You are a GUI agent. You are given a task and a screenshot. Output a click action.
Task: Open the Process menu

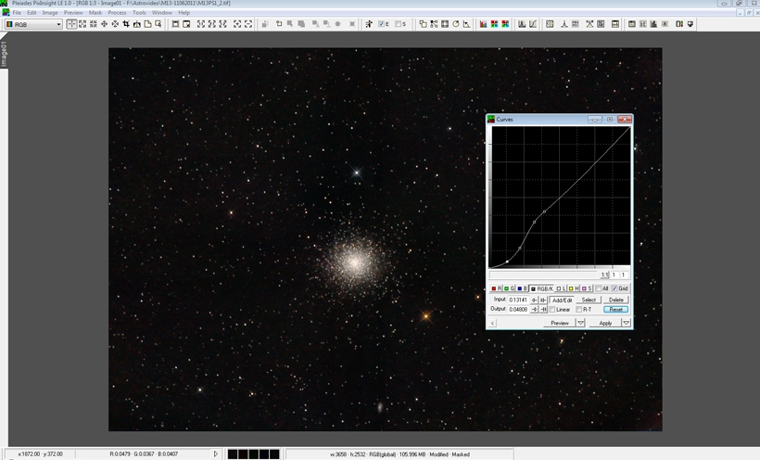[117, 13]
